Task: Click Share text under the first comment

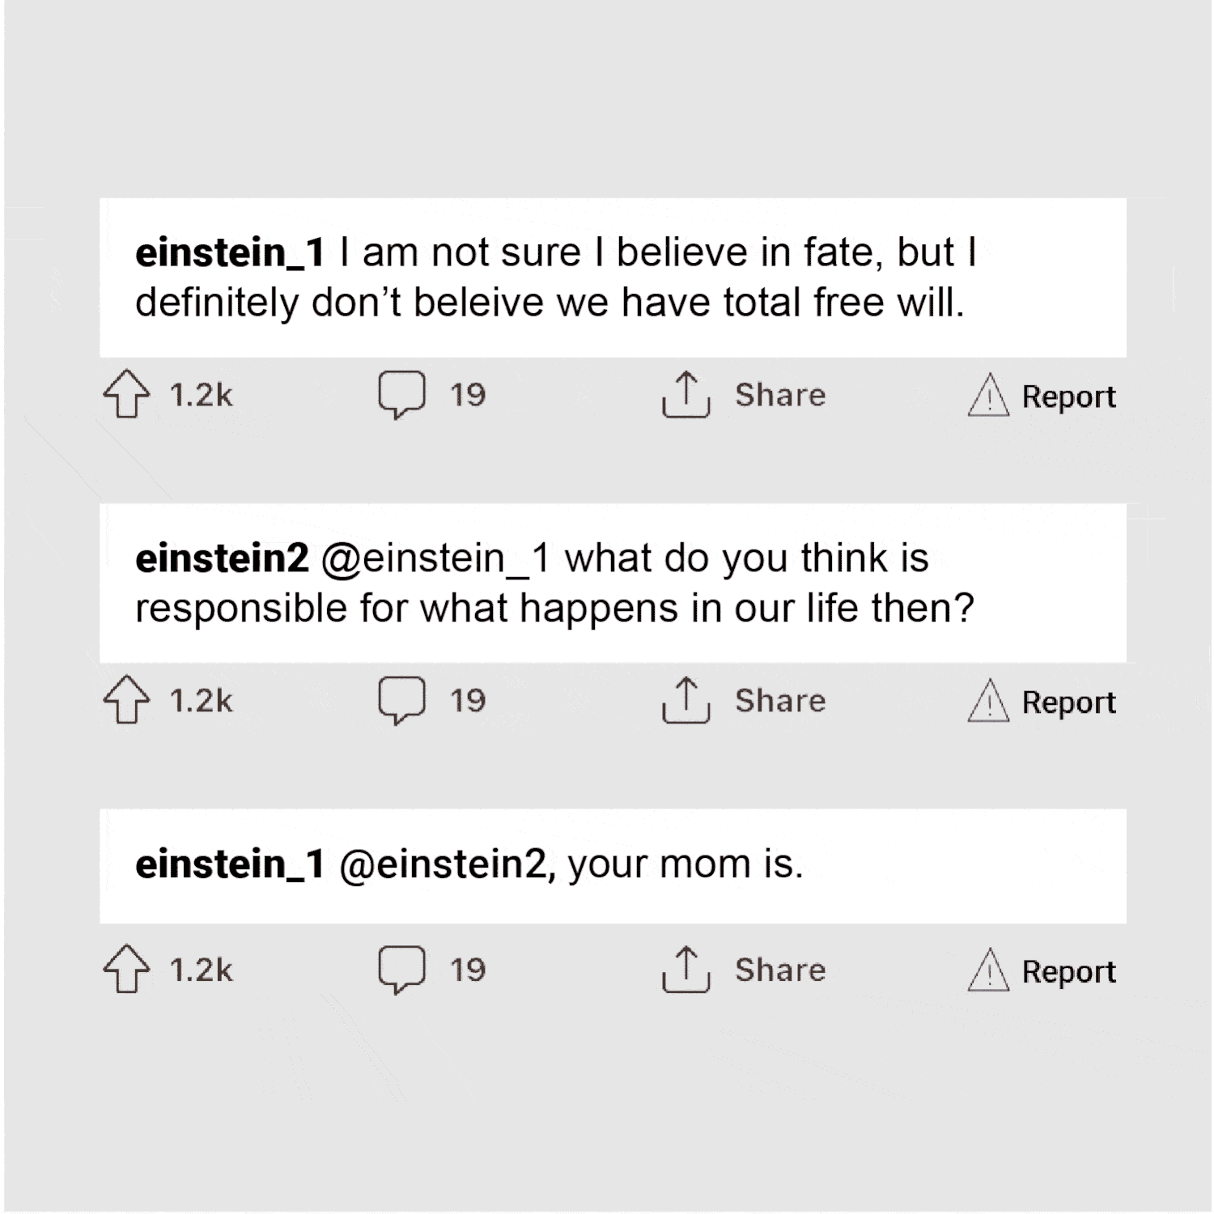Action: 780,395
